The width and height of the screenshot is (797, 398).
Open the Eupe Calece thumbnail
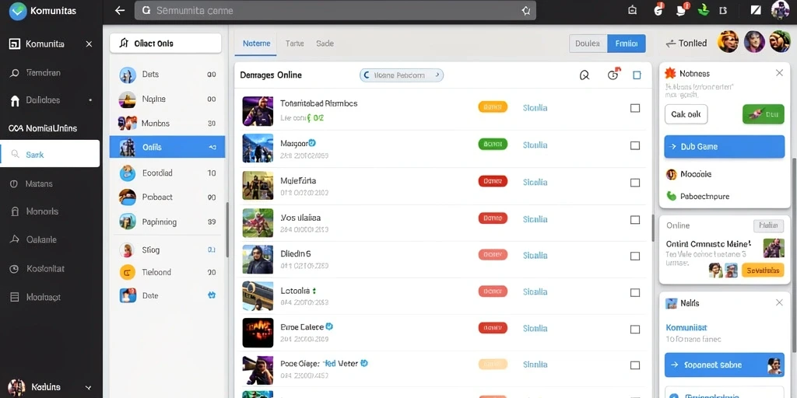click(258, 333)
